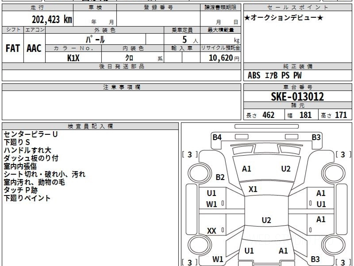Click the セールスポイント header

pos(298,8)
